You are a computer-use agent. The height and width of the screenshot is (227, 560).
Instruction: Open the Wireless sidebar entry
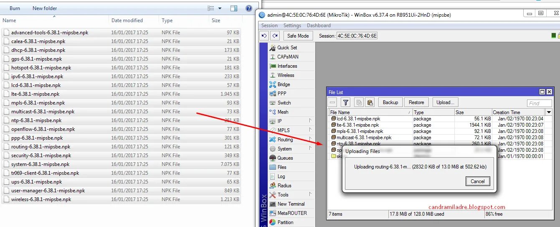286,75
